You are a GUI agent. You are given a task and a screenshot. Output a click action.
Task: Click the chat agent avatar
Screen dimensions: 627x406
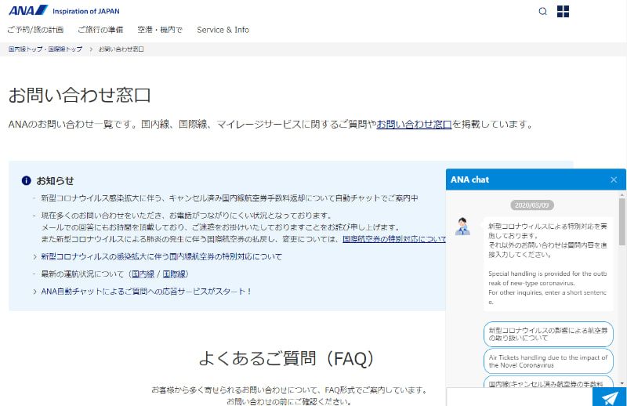[462, 227]
